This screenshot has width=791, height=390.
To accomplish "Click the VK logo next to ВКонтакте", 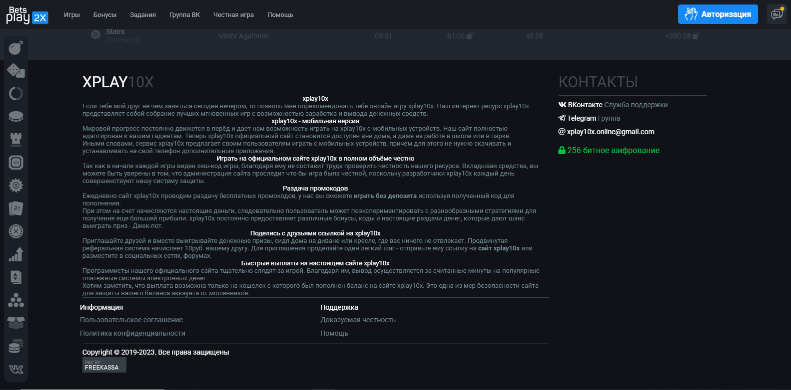I will [x=562, y=105].
